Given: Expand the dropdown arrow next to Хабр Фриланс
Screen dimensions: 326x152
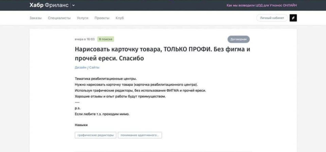Looking at the screenshot, I should (73, 5).
